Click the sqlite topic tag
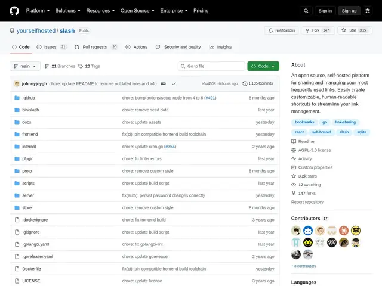Viewport: 382px width, 286px height. coord(362,132)
